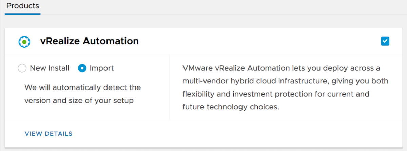The image size is (407, 151).
Task: Click the "version and size of your setup" line
Action: [79, 100]
